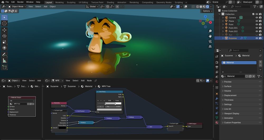This screenshot has height=140, width=264.
Task: Open the Material properties tab
Action: [217, 123]
